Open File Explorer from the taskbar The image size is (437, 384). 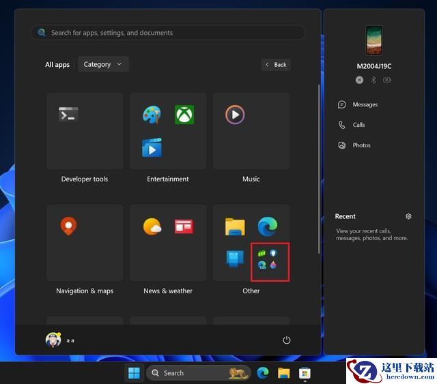(x=284, y=373)
